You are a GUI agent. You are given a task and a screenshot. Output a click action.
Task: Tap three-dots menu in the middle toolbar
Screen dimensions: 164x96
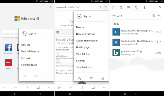(x=105, y=88)
